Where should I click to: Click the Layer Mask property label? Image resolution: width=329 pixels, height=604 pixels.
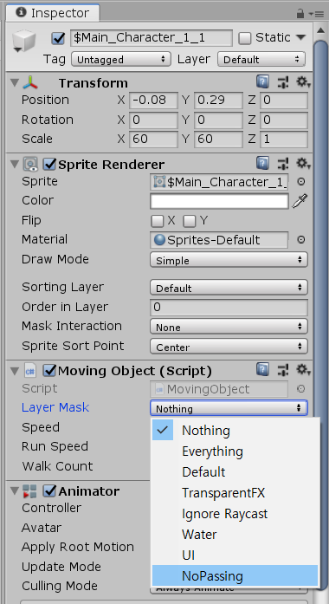[x=55, y=407]
